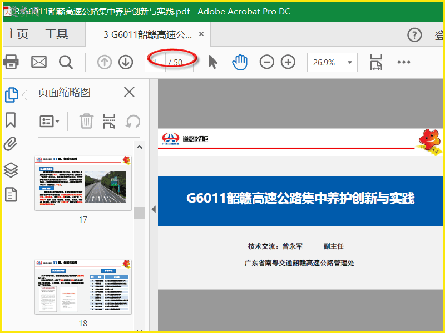Go to next page with down arrow
Screen dimensions: 445x333
coord(126,62)
